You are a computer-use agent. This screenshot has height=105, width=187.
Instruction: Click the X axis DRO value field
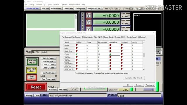point(106,15)
